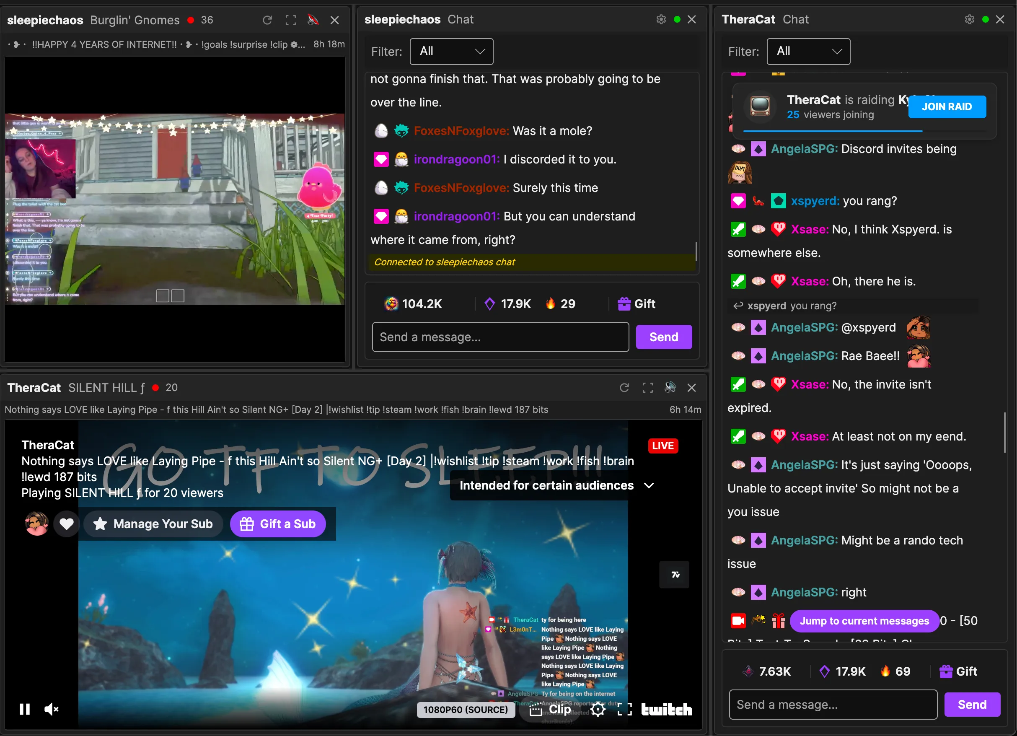Open sleepiechaos chat settings gear
Screen dimensions: 1017x736
click(x=660, y=20)
